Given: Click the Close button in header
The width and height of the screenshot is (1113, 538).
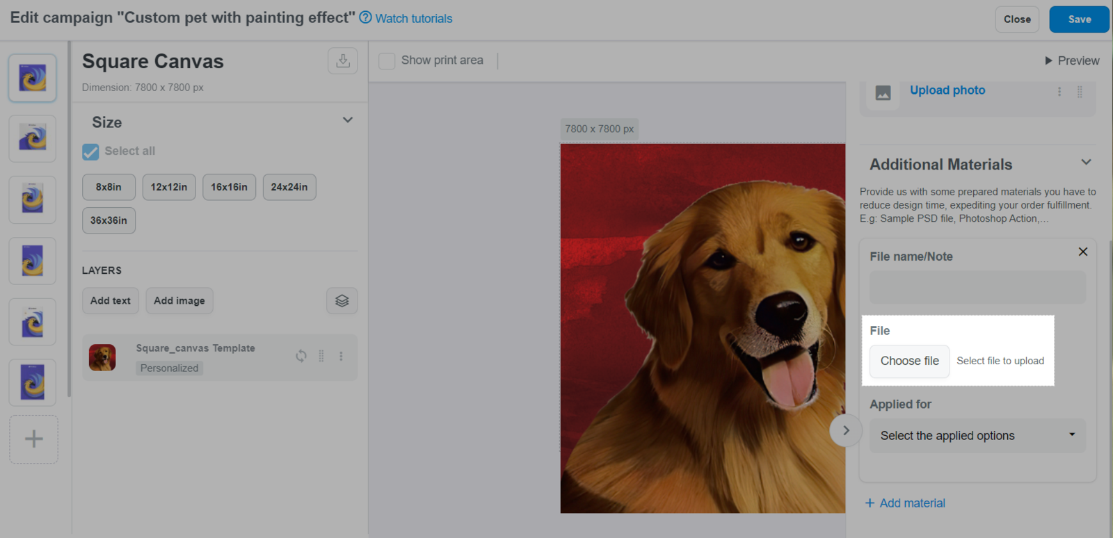Looking at the screenshot, I should coord(1017,19).
